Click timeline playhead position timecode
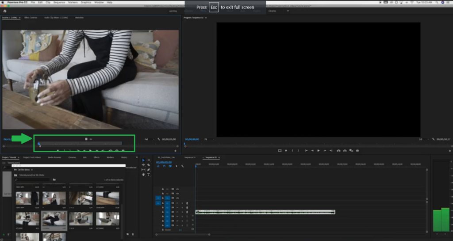 click(x=164, y=162)
